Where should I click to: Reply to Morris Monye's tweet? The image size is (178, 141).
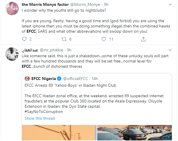[x=24, y=39]
